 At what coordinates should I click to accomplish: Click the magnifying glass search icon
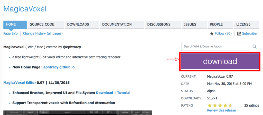point(255,47)
